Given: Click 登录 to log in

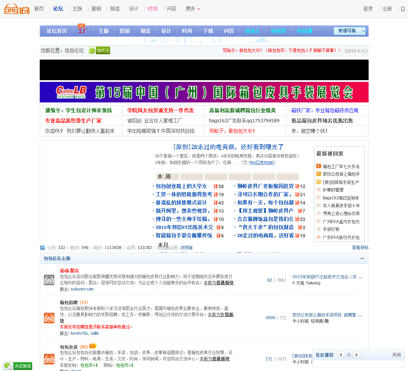Looking at the screenshot, I should click(x=368, y=9).
